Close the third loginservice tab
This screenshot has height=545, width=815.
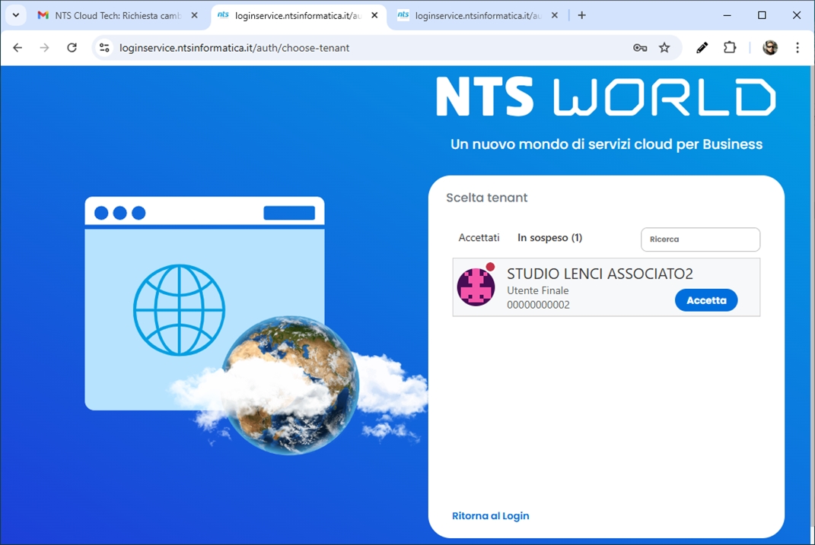tap(555, 15)
